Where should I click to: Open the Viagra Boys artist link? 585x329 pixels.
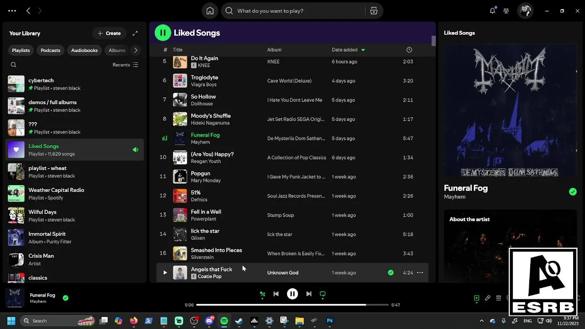click(204, 85)
